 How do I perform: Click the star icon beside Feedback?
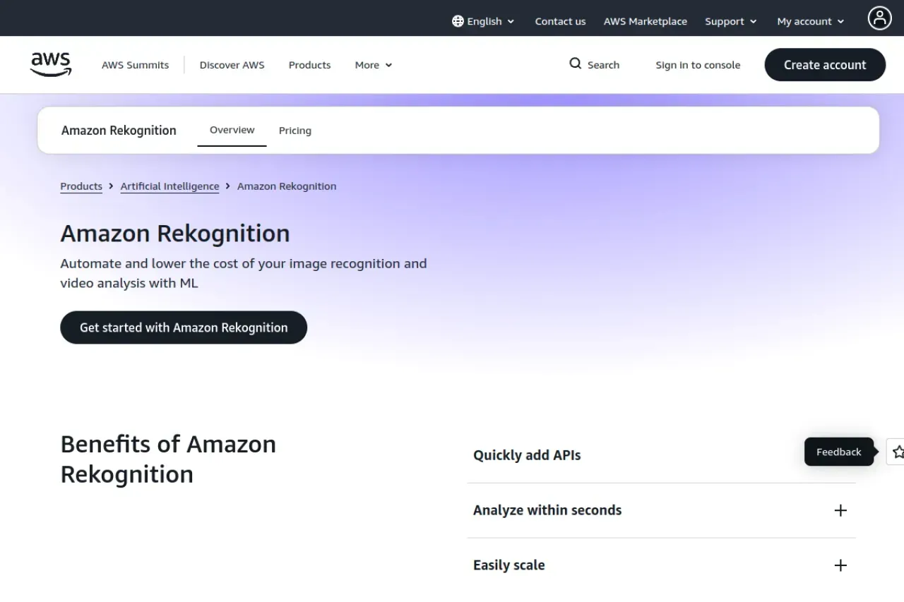tap(897, 452)
